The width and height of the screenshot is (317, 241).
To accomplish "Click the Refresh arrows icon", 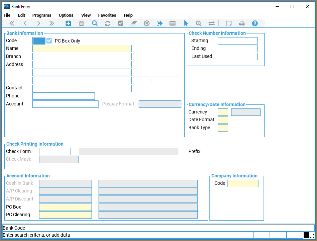I will (x=108, y=23).
